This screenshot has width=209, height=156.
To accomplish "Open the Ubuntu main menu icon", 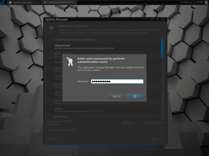I will coord(2,2).
